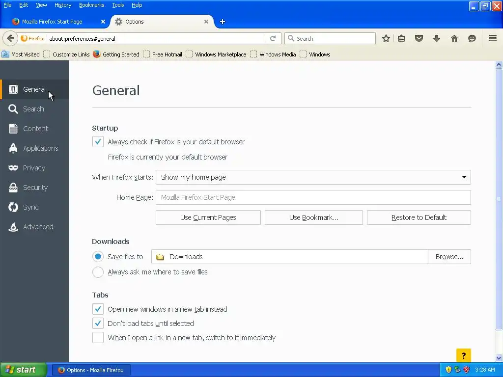Open Privacy preferences in sidebar
Screen dimensions: 503x377
34,168
